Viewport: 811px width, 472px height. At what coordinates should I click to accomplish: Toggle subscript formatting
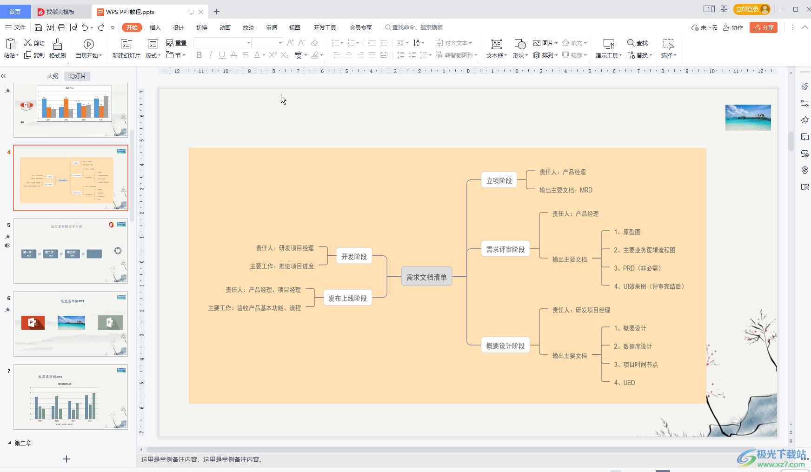tap(285, 55)
